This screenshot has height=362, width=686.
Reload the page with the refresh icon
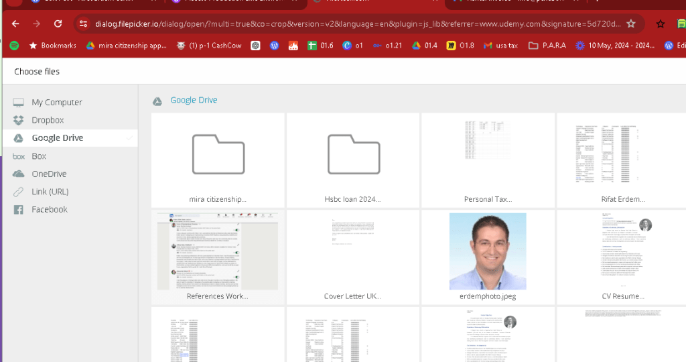point(58,23)
